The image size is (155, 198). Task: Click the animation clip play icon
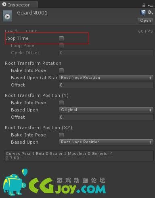click(x=7, y=16)
